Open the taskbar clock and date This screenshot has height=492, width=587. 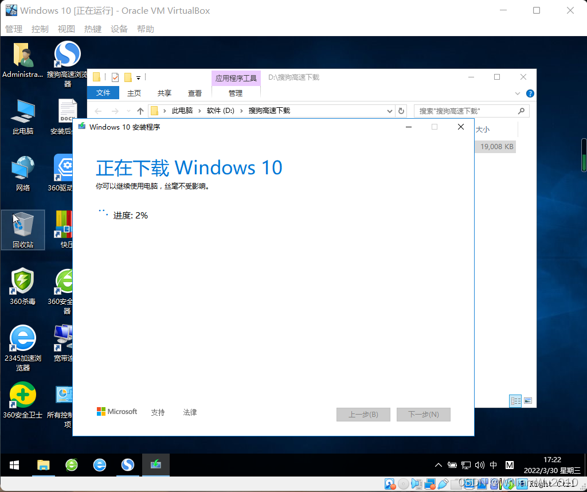pos(552,465)
